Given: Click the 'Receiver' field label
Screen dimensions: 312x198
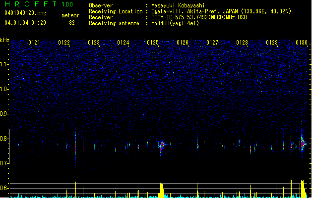Looking at the screenshot, I should 101,17.
